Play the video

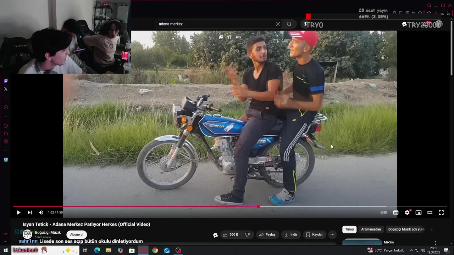18,212
